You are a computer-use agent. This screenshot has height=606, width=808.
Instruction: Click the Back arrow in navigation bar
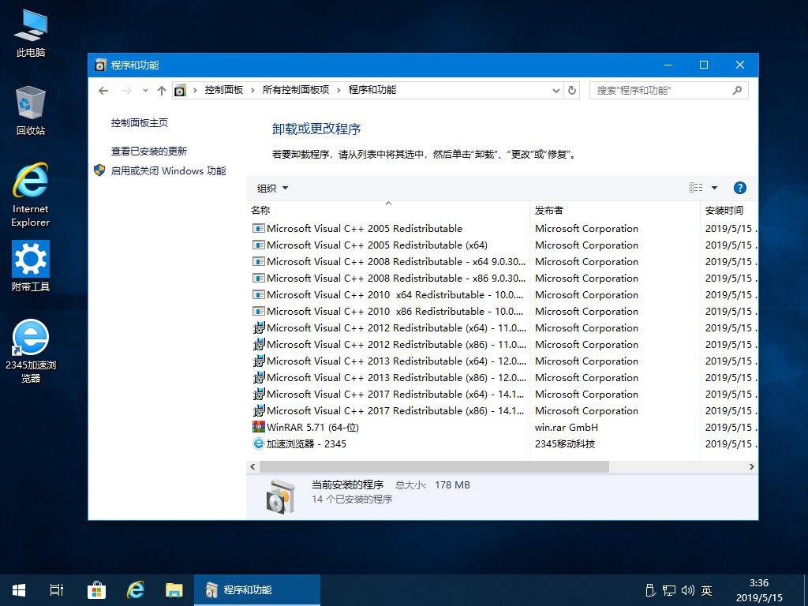[103, 91]
